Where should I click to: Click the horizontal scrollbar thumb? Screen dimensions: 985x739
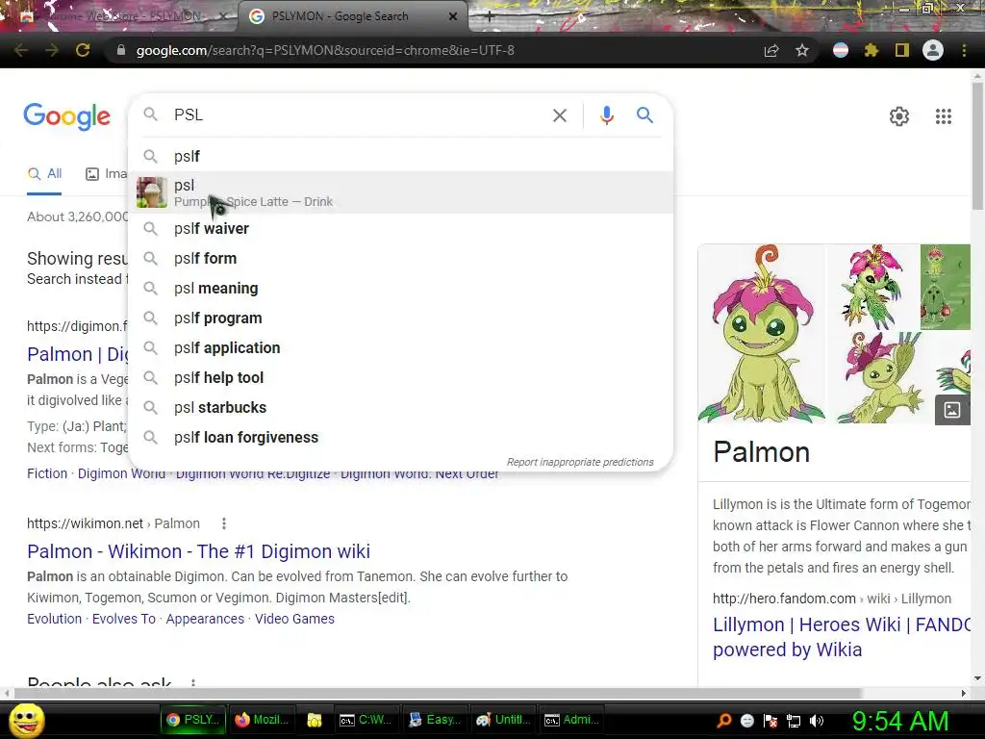tap(438, 693)
